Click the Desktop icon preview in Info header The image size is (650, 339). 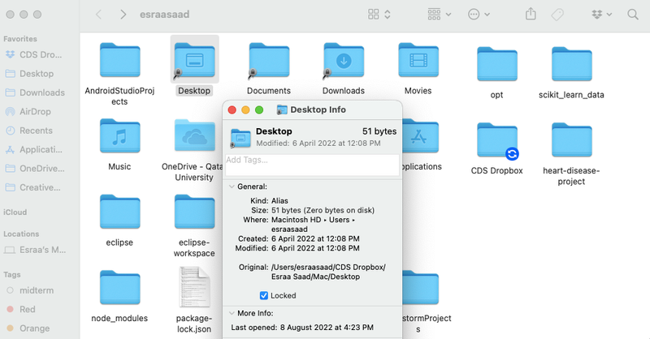coord(240,138)
